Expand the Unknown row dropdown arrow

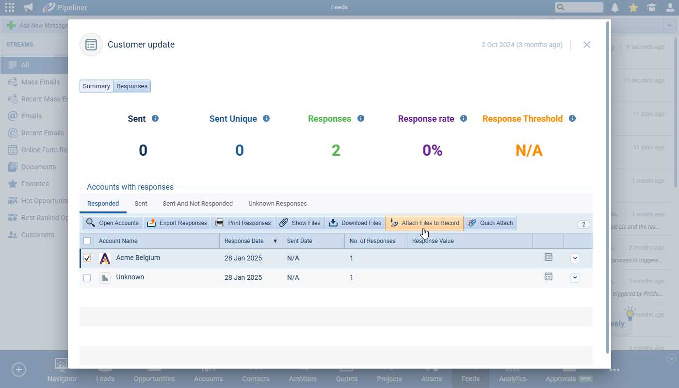click(x=575, y=278)
